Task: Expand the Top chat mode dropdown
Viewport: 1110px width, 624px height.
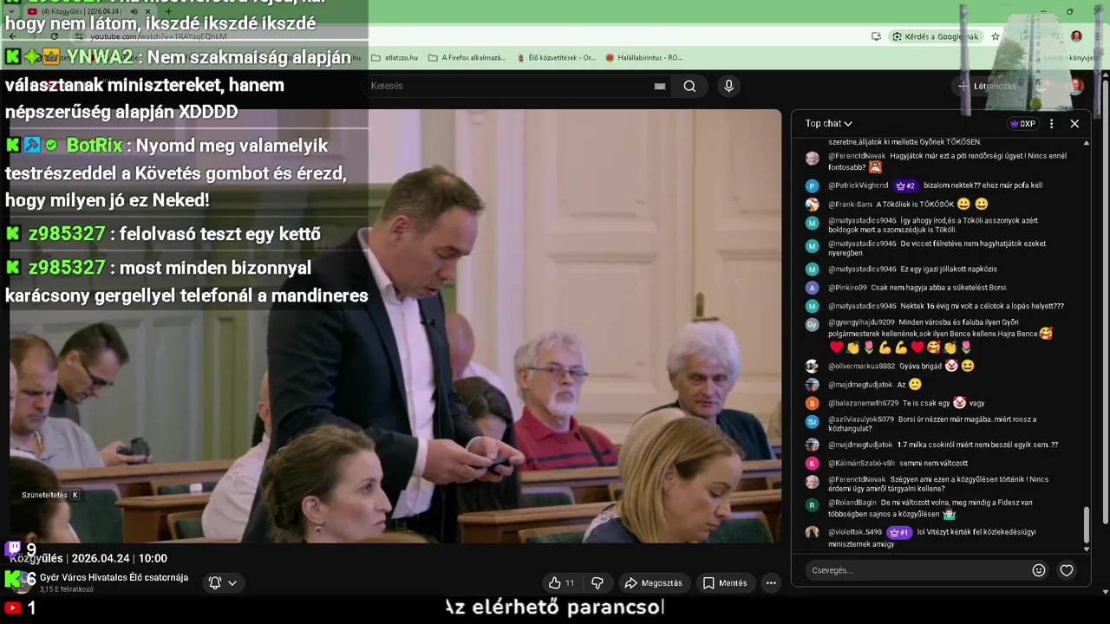Action: point(828,124)
